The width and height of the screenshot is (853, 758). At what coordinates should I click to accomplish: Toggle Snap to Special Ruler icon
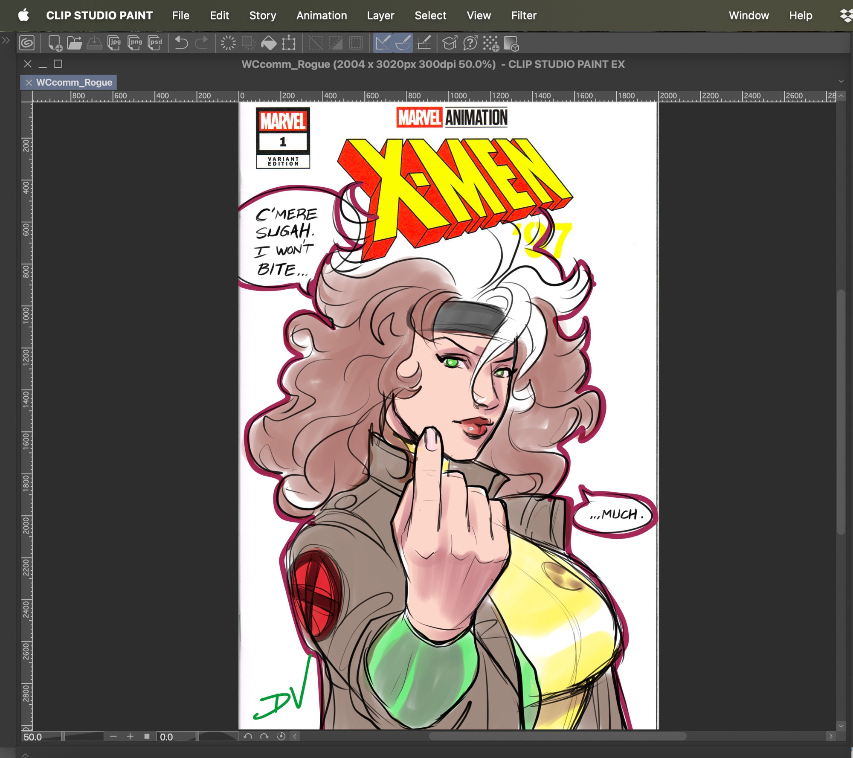point(403,43)
